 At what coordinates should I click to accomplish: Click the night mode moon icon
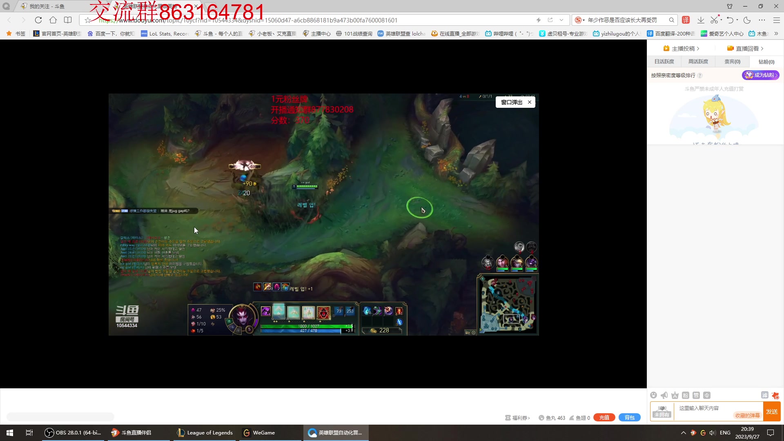click(x=747, y=20)
